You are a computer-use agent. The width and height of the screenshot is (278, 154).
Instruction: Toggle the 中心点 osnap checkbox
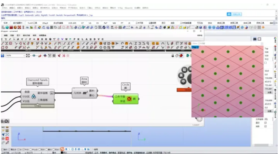(31, 150)
